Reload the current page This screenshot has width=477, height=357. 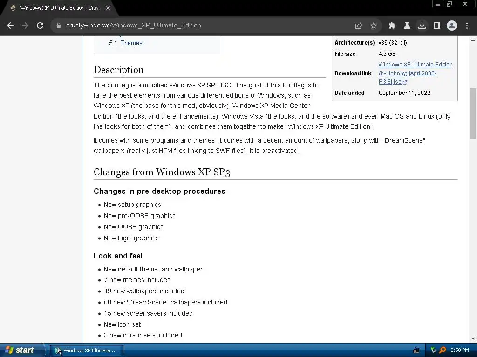(40, 26)
